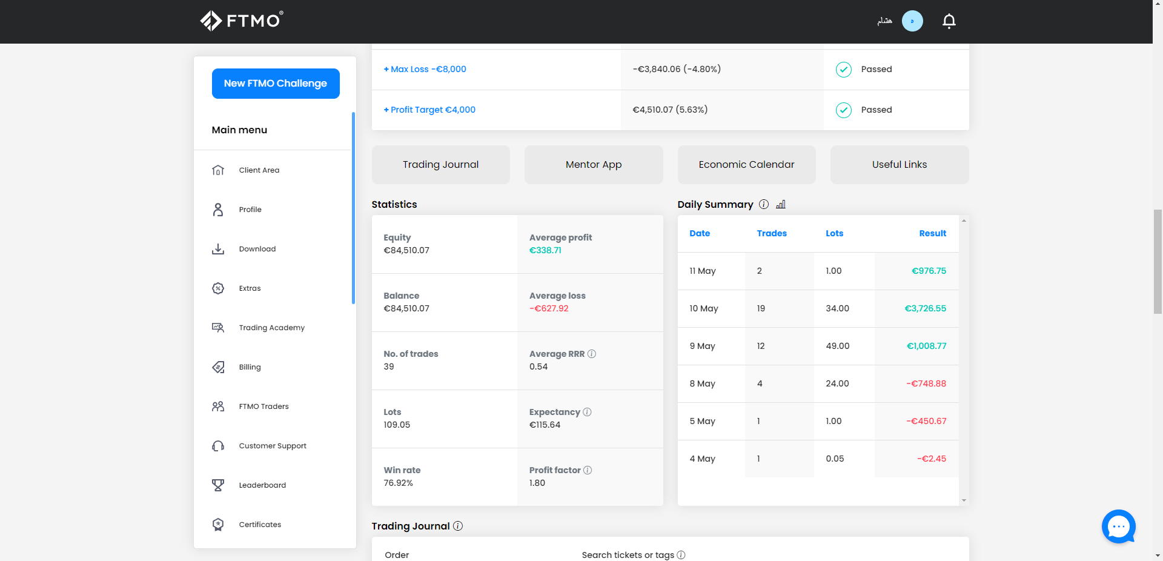Expand the Profit Target €4,000 row
Viewport: 1163px width, 561px height.
tap(429, 110)
